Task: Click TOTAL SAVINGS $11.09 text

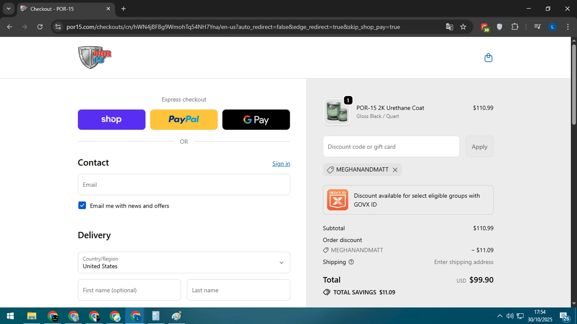Action: [x=364, y=292]
